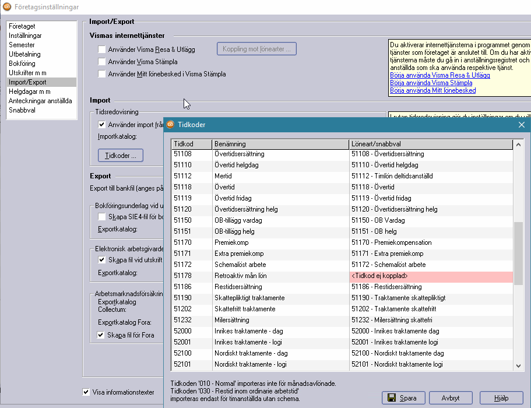The height and width of the screenshot is (408, 531).
Task: Close the Tidkoder dialog window
Action: 522,125
